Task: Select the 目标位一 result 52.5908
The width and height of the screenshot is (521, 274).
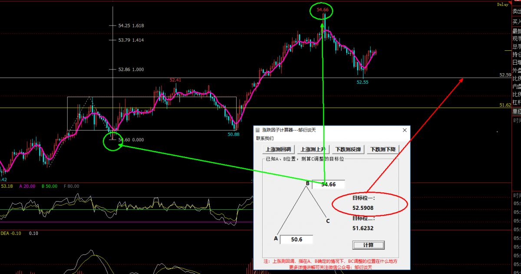Action: 363,208
